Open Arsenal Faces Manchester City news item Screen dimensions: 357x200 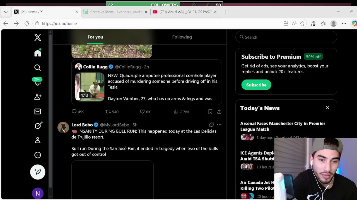(x=283, y=126)
